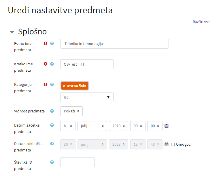The height and width of the screenshot is (176, 223).
Task: Open help for Datum zaključka predmeta
Action: pyautogui.click(x=52, y=144)
